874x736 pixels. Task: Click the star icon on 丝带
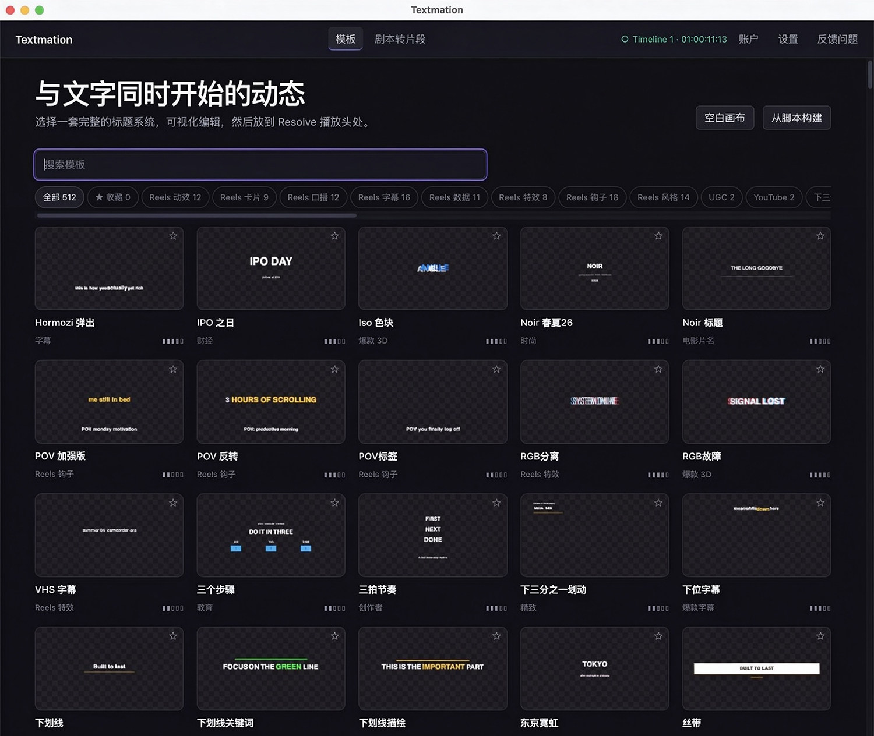coord(820,636)
